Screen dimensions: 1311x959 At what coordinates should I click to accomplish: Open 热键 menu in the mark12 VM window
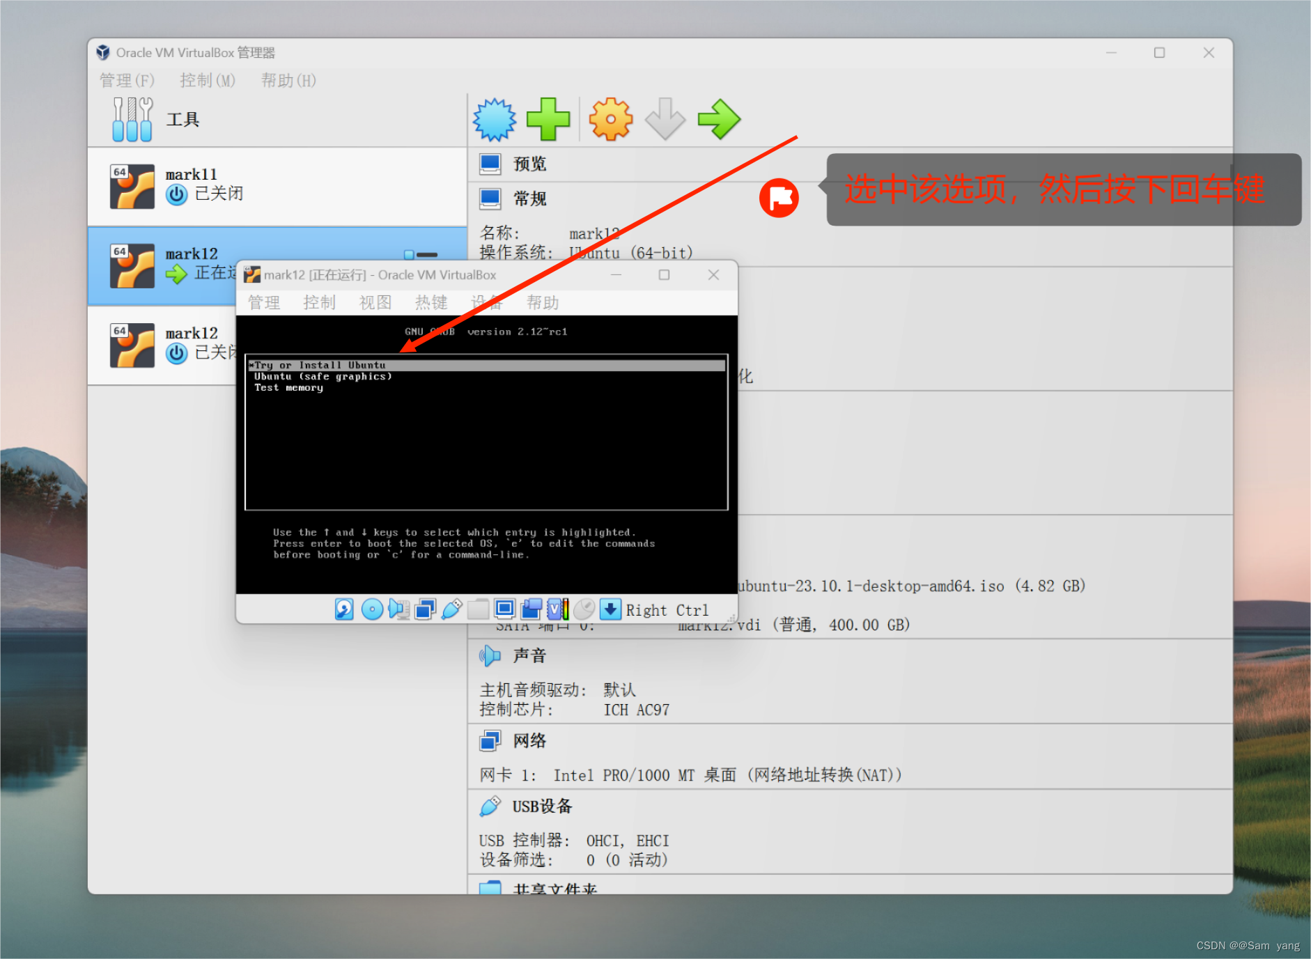tap(431, 302)
